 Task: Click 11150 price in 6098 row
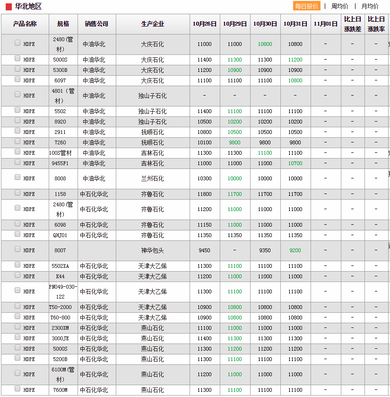(x=204, y=225)
